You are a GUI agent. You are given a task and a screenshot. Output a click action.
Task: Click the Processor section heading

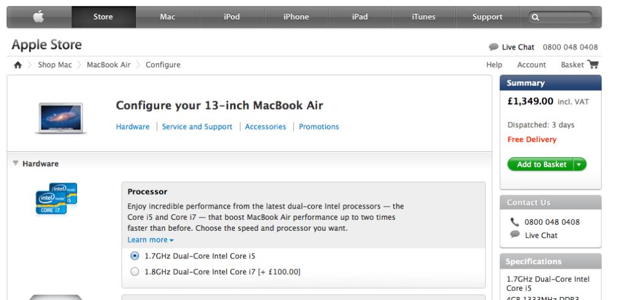147,192
